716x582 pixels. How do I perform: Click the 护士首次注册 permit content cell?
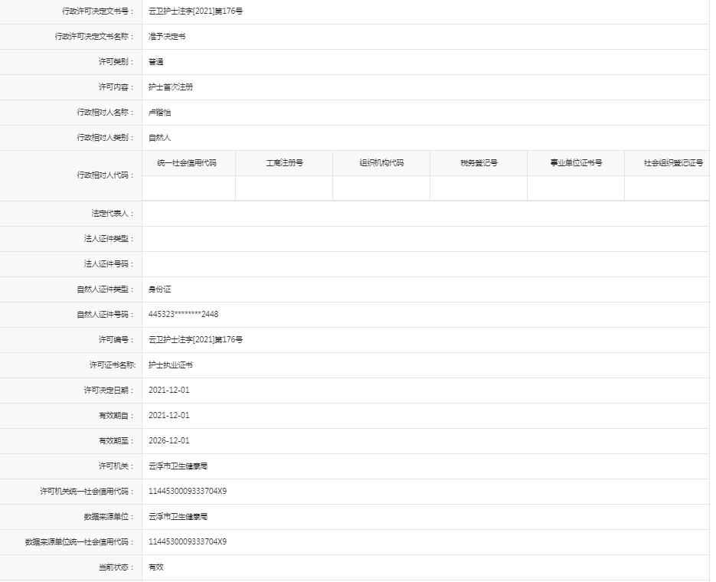pos(169,87)
